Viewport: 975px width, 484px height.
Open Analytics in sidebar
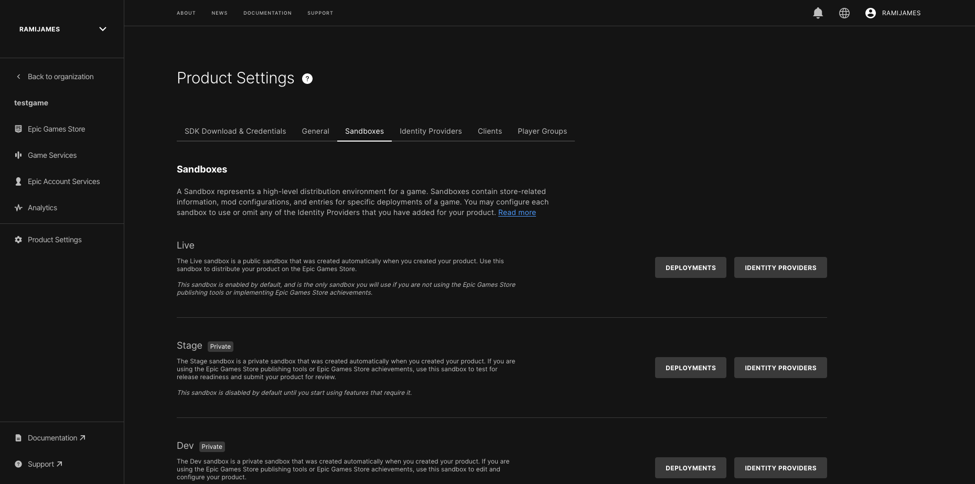point(42,208)
